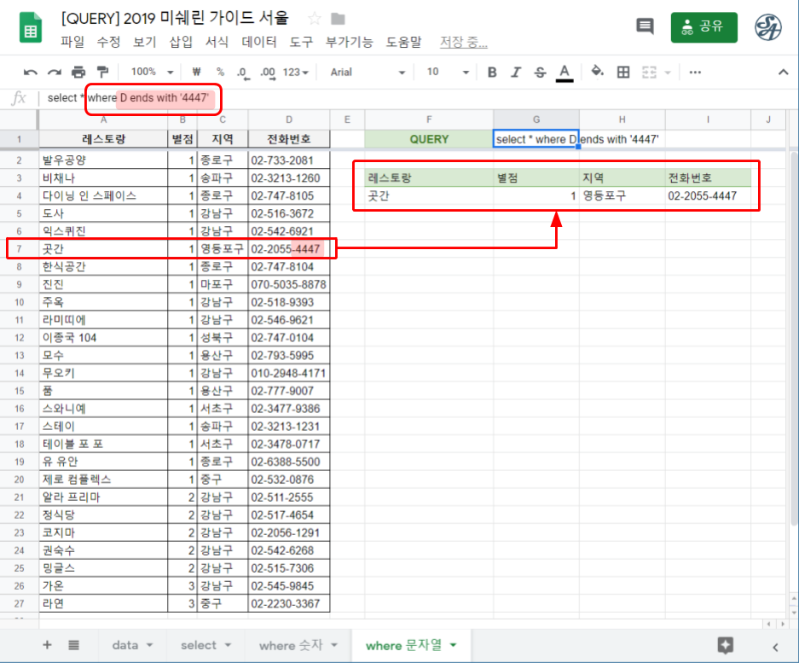This screenshot has width=799, height=663.
Task: Expand the Arial font dropdown
Action: click(365, 73)
